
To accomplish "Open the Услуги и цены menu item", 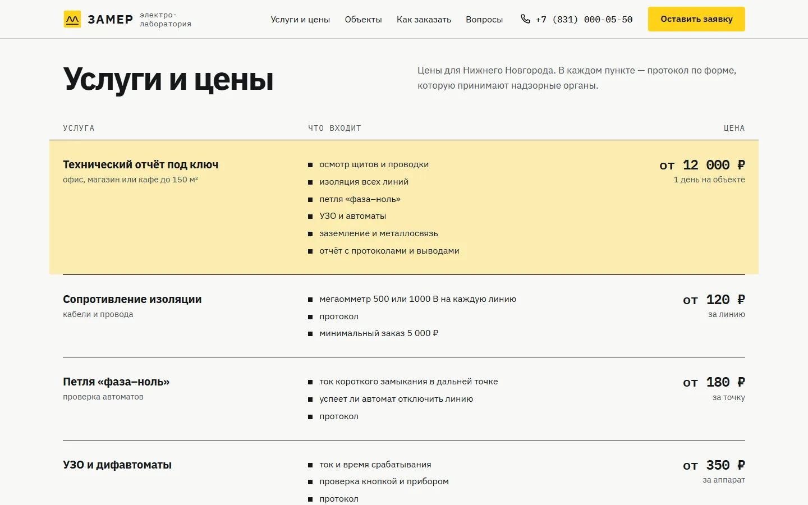I will (300, 20).
